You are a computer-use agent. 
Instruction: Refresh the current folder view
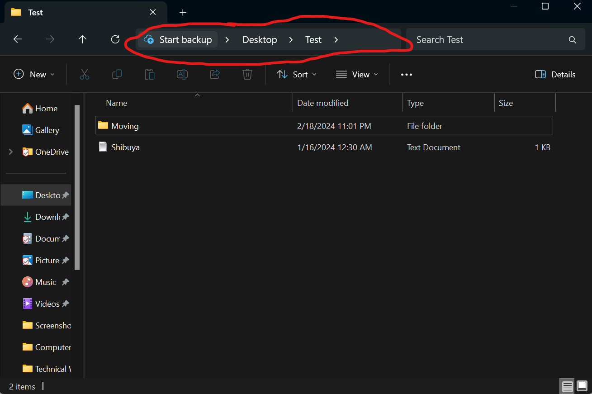click(x=115, y=39)
